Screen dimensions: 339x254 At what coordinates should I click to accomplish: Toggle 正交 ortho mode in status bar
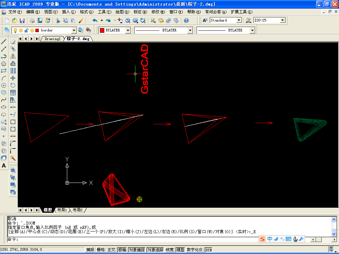(x=111, y=250)
